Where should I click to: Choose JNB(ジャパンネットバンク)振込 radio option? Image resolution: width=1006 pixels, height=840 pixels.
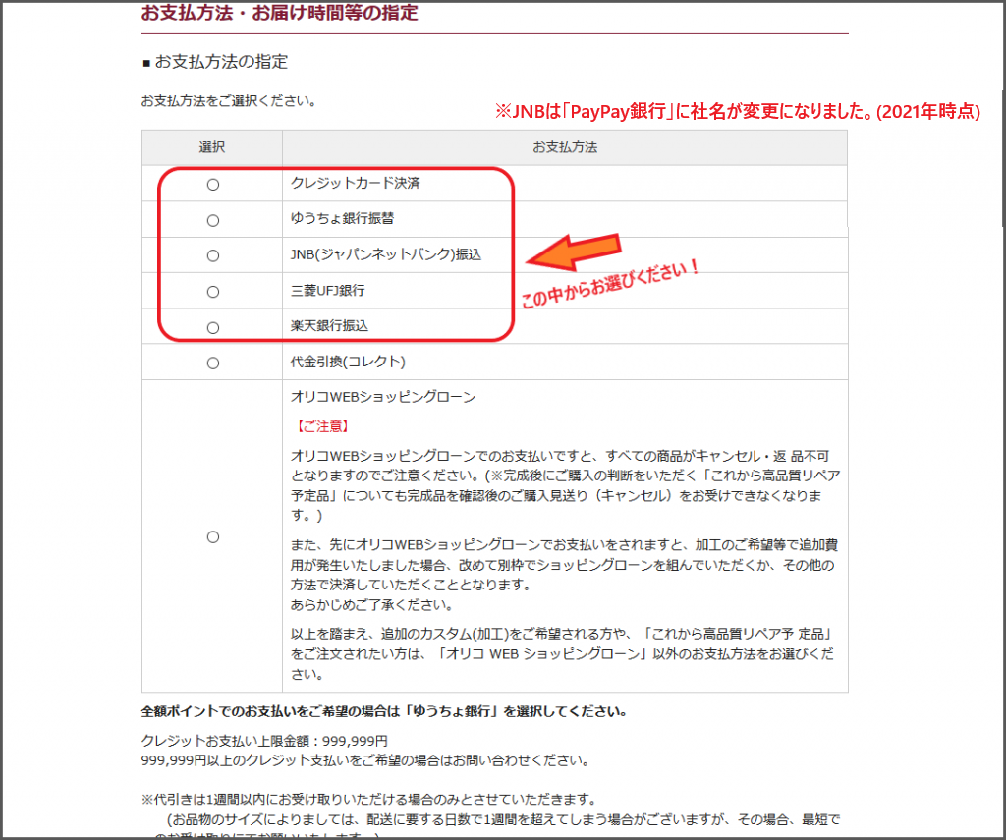213,256
